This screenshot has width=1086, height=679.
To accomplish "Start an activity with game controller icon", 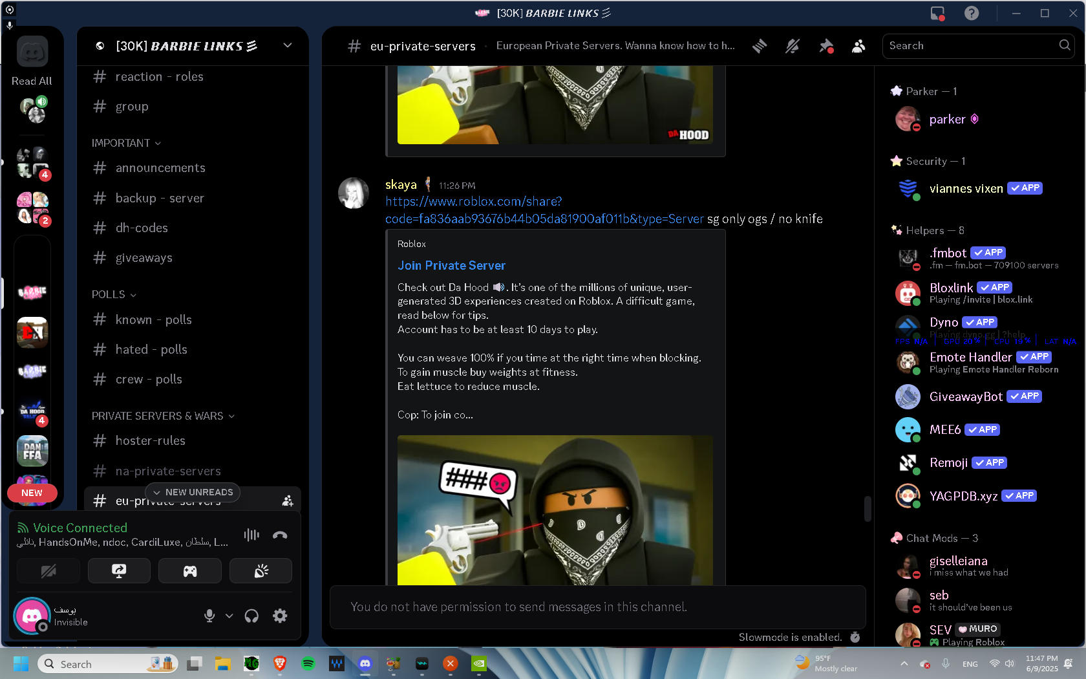I will (189, 571).
